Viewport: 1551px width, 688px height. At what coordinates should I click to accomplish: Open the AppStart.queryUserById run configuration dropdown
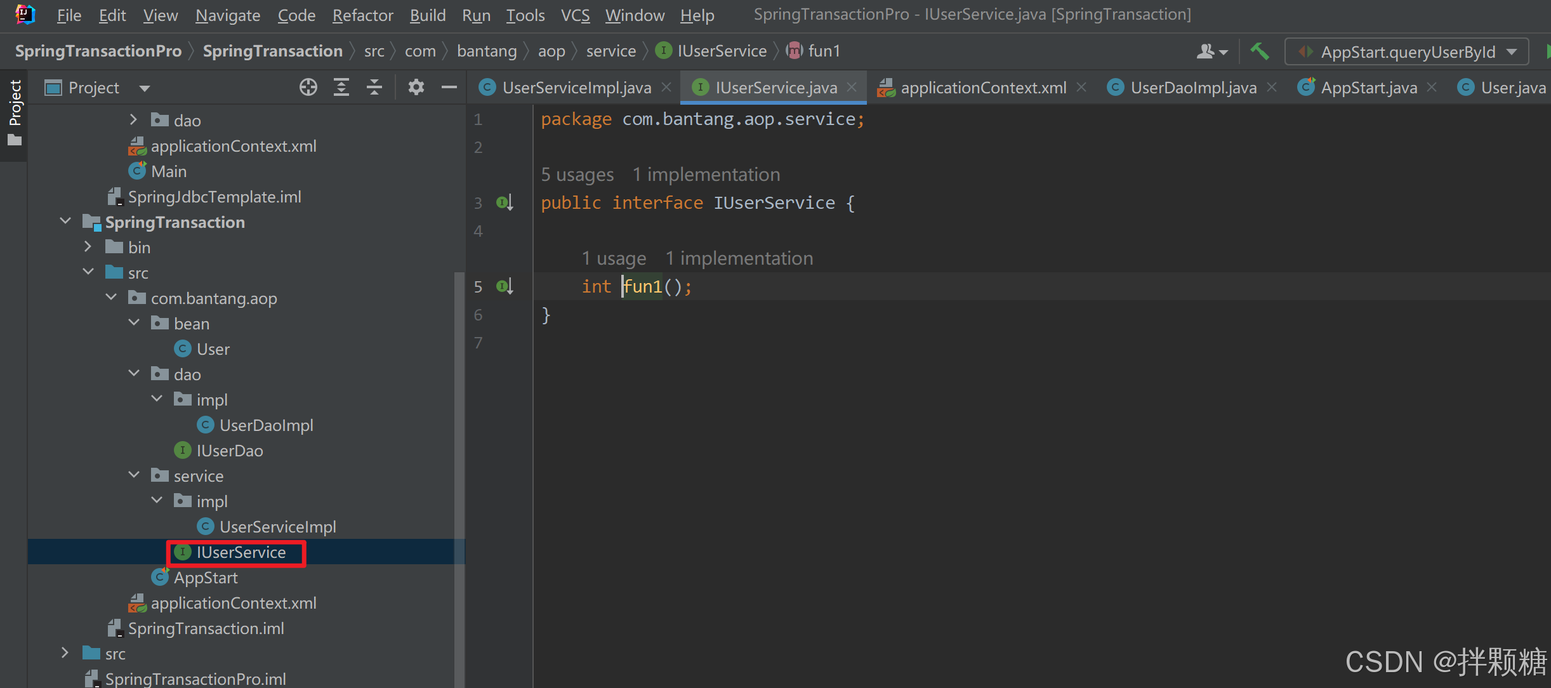click(1406, 52)
